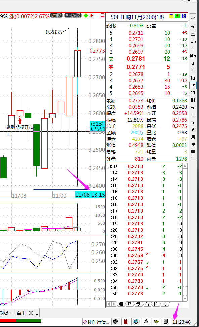Switch to the 5-minute period
This screenshot has height=327, width=199.
[x=193, y=71]
